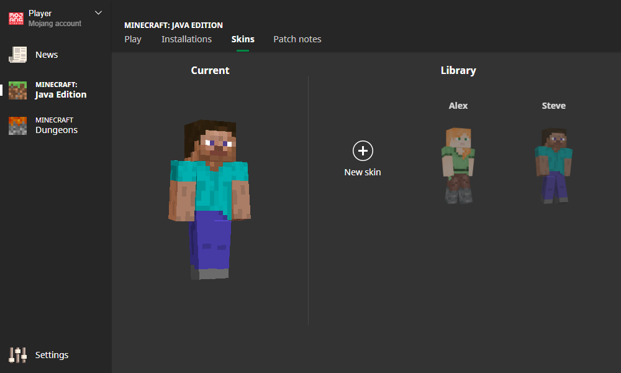This screenshot has width=621, height=373.
Task: Expand the Player account dropdown chevron
Action: [98, 13]
